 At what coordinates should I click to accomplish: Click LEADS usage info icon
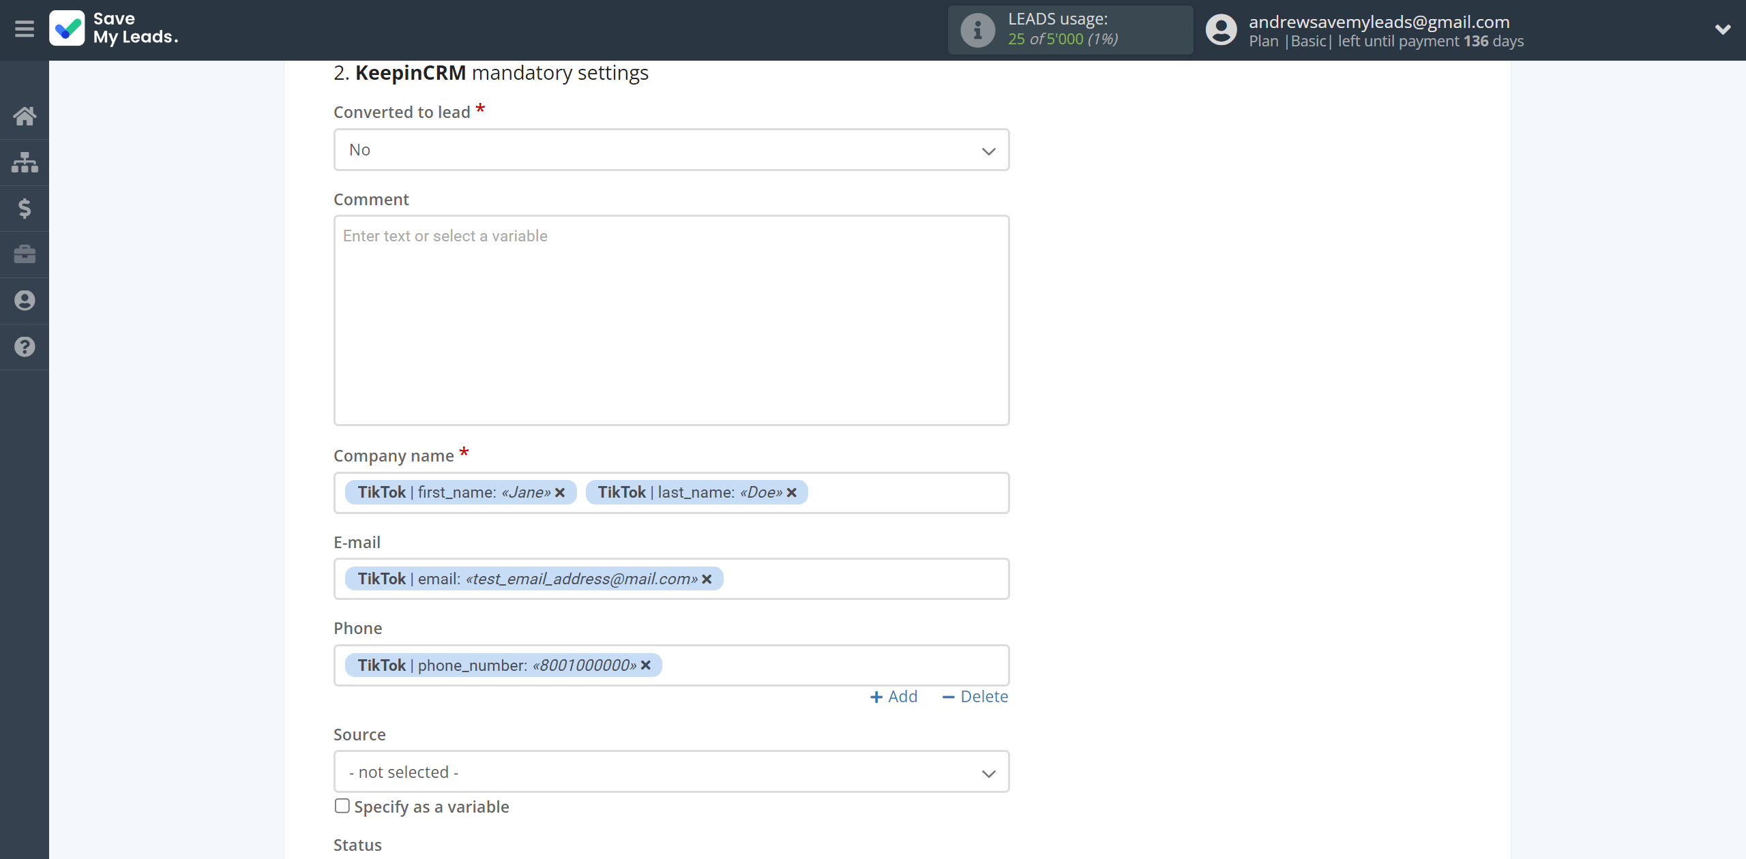point(977,30)
